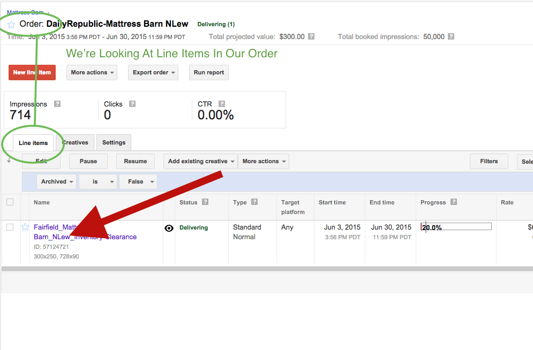This screenshot has height=350, width=533.
Task: Click the 20.0% progress bar
Action: click(x=456, y=227)
